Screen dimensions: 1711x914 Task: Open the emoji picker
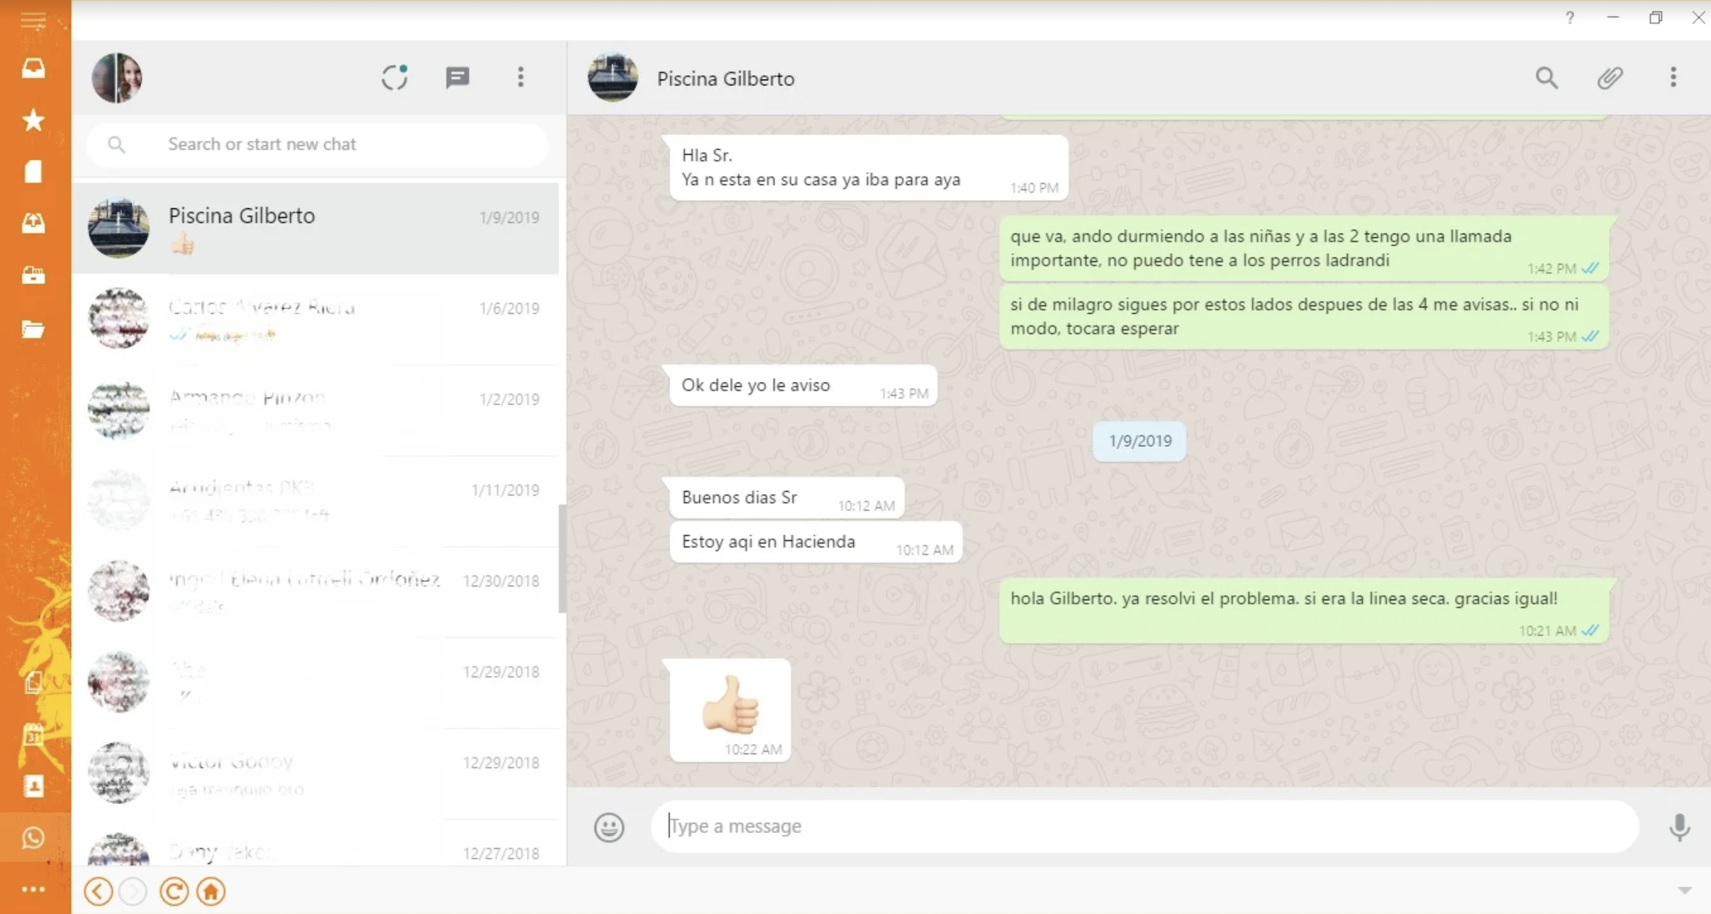tap(609, 827)
